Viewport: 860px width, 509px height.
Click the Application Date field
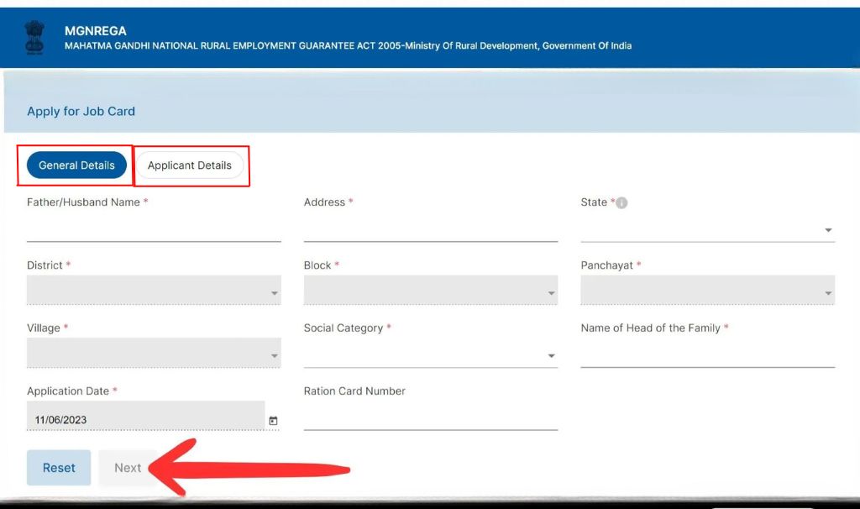[143, 420]
